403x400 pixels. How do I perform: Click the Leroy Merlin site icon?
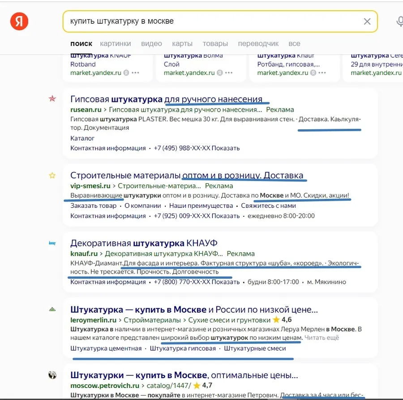(x=52, y=309)
